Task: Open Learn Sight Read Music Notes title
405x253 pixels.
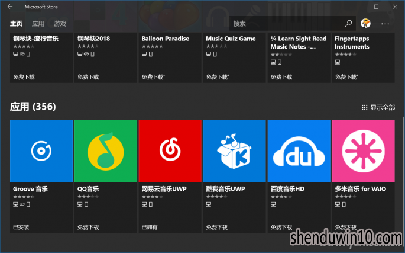Action: (x=299, y=43)
